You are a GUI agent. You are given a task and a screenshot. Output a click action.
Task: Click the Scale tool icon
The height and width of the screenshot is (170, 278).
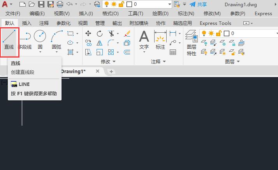point(99,52)
